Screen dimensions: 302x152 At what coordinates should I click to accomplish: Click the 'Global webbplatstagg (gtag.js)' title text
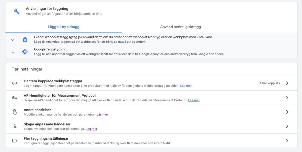(58, 37)
